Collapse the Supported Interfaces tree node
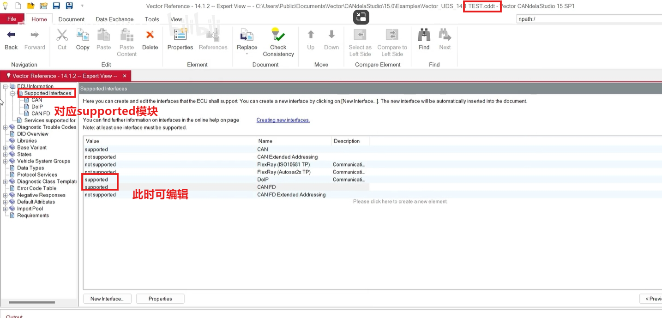Viewport: 662px width, 318px height. pos(12,93)
